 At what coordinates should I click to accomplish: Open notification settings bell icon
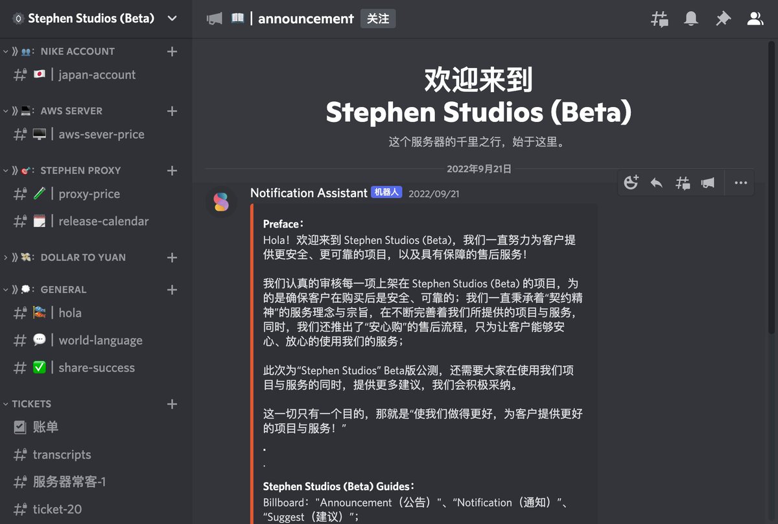coord(691,19)
